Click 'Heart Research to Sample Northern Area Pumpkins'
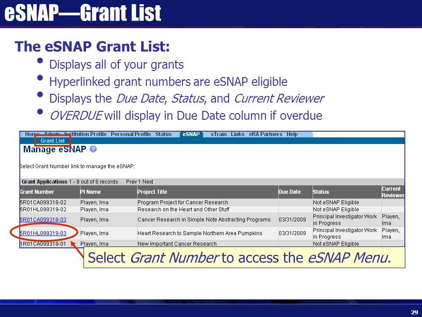Image resolution: width=422 pixels, height=317 pixels. click(200, 233)
